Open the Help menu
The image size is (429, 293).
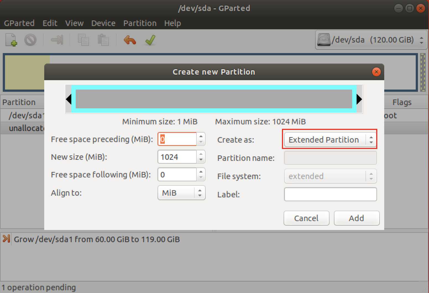click(x=172, y=23)
